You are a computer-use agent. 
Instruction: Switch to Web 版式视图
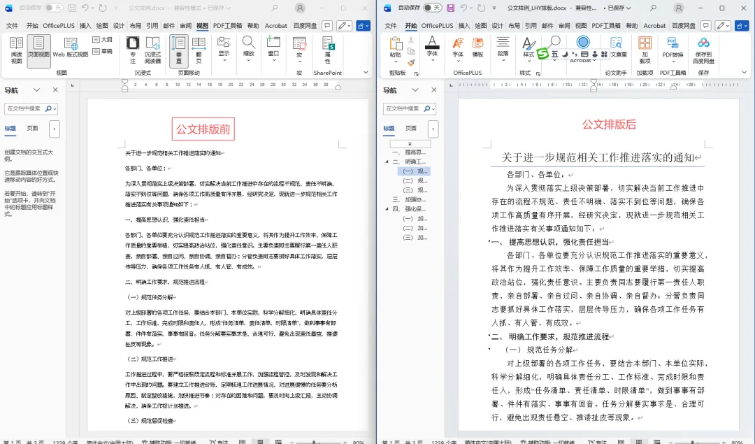[71, 48]
